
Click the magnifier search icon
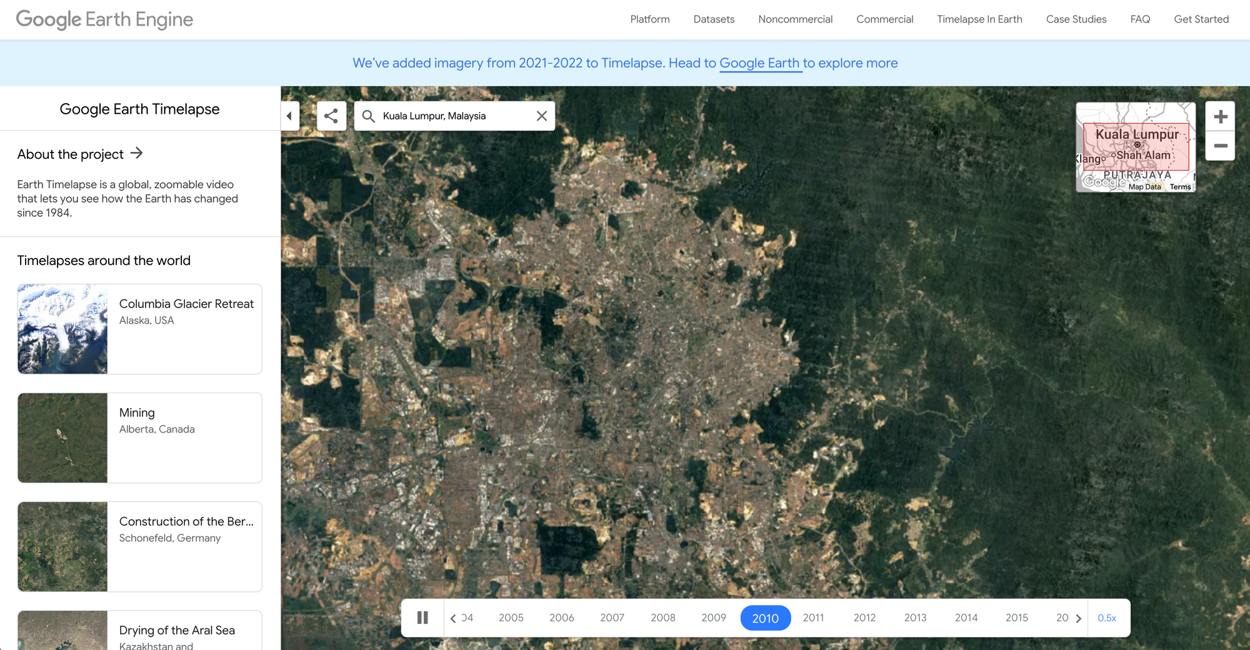pyautogui.click(x=369, y=116)
